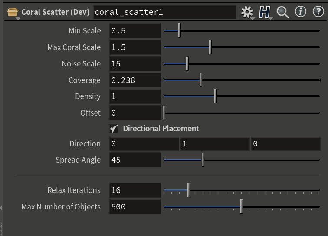Click the Direction Z component field
Screen dimensions: 328x236
(x=285, y=144)
